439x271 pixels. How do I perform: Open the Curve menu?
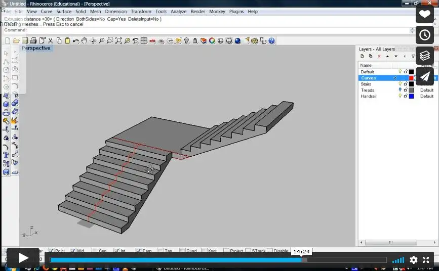point(47,12)
